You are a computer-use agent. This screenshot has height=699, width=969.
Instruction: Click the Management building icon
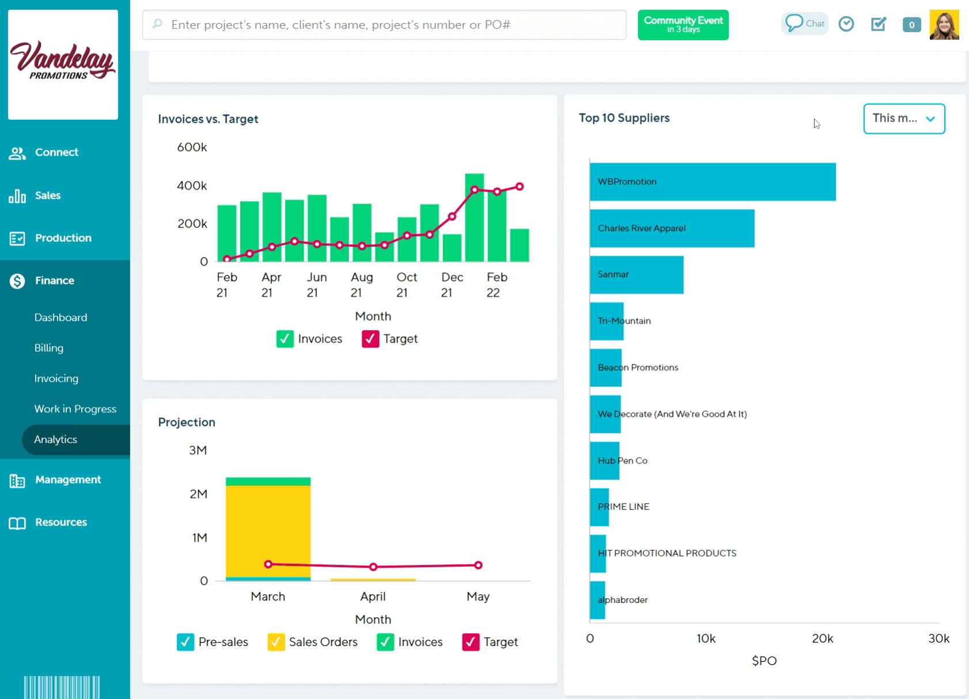tap(17, 481)
